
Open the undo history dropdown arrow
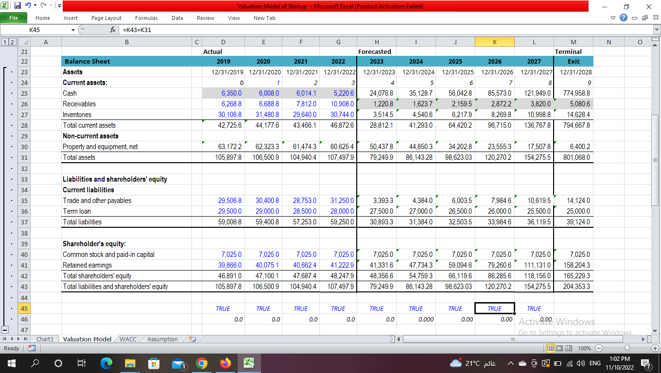pos(35,6)
